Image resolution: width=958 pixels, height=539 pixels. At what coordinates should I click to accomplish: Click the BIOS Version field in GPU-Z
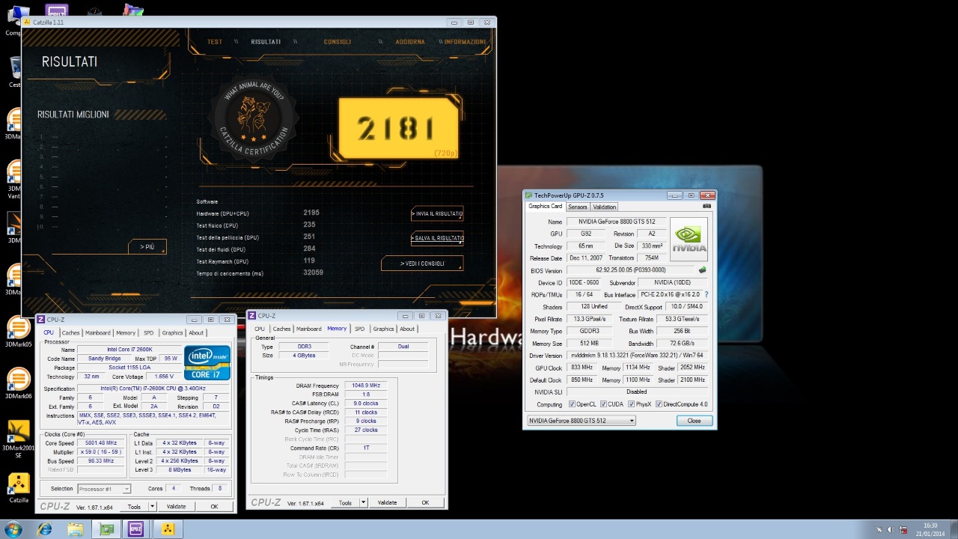tap(631, 270)
